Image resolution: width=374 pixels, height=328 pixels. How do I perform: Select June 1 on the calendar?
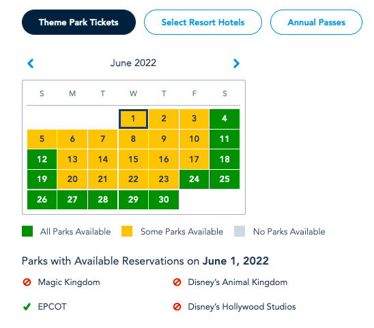coord(133,119)
